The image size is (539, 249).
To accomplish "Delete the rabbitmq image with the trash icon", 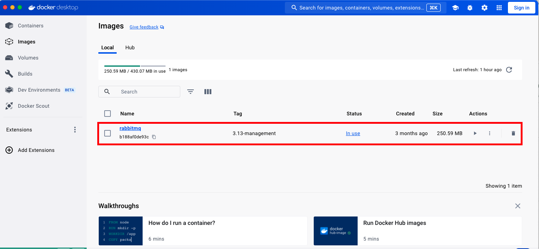I will click(x=513, y=133).
